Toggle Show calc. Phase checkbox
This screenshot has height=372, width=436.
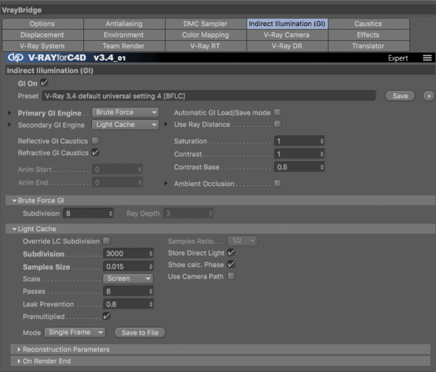coord(231,264)
